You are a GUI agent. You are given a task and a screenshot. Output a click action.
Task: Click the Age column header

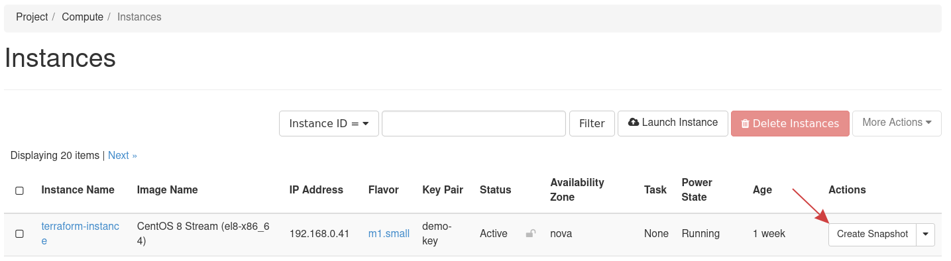point(762,190)
